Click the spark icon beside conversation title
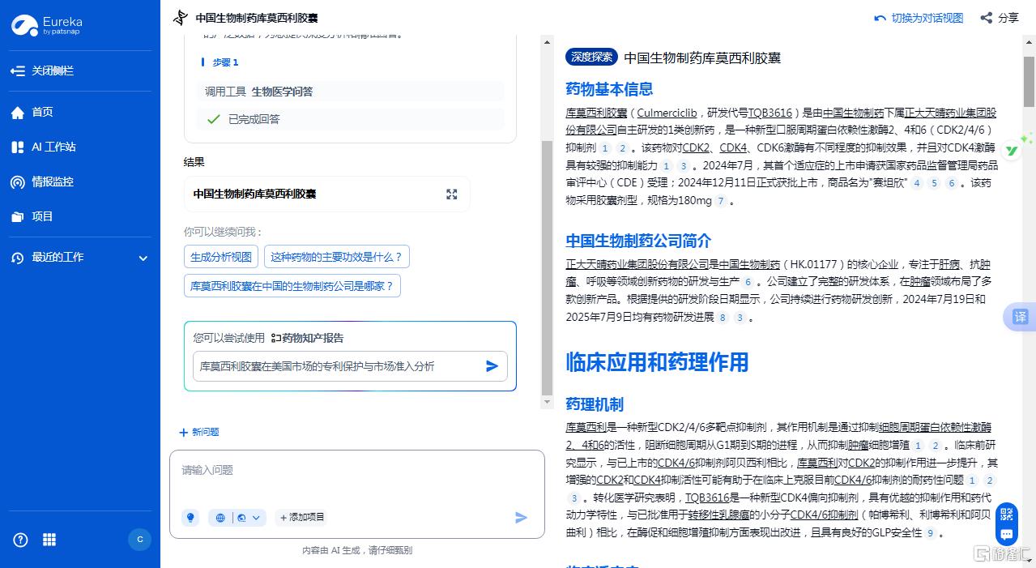Viewport: 1036px width, 568px height. (x=181, y=18)
